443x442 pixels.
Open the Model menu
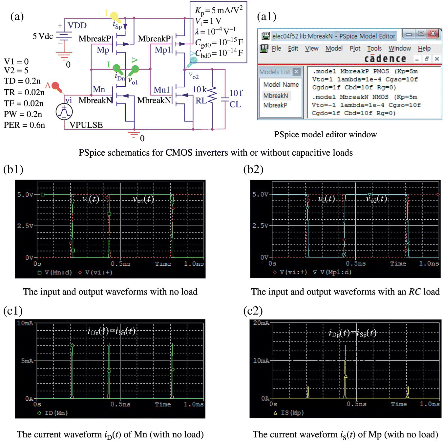(x=334, y=48)
